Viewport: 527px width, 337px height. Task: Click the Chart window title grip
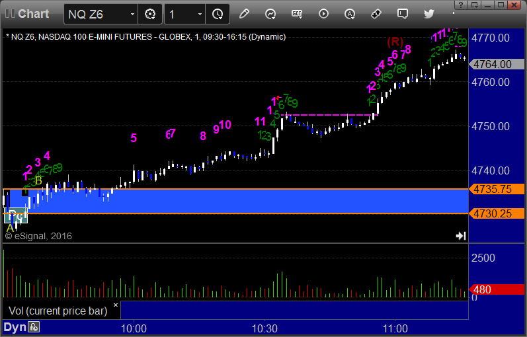click(x=10, y=14)
